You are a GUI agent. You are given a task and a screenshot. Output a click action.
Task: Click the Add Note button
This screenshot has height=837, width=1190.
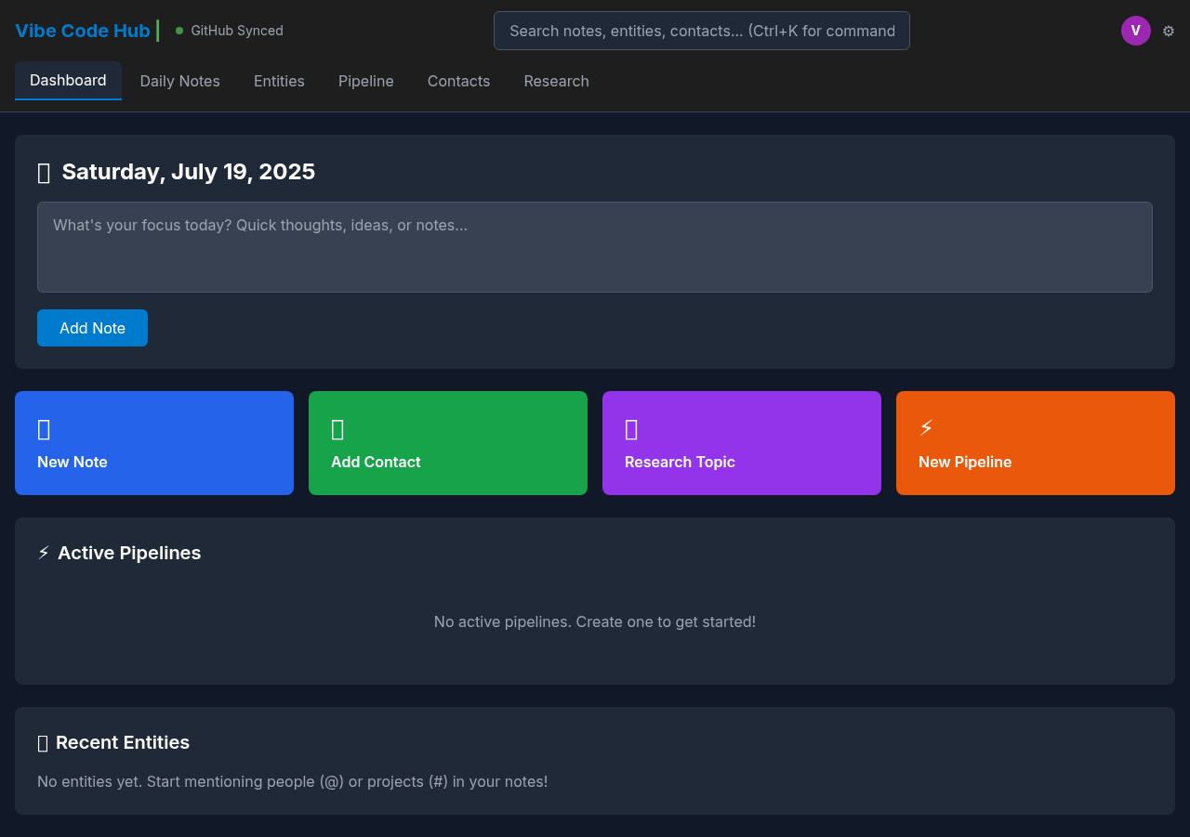point(92,328)
